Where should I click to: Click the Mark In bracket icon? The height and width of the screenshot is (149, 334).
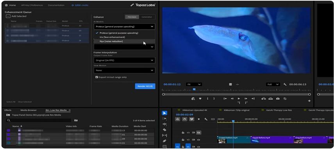click(x=207, y=98)
